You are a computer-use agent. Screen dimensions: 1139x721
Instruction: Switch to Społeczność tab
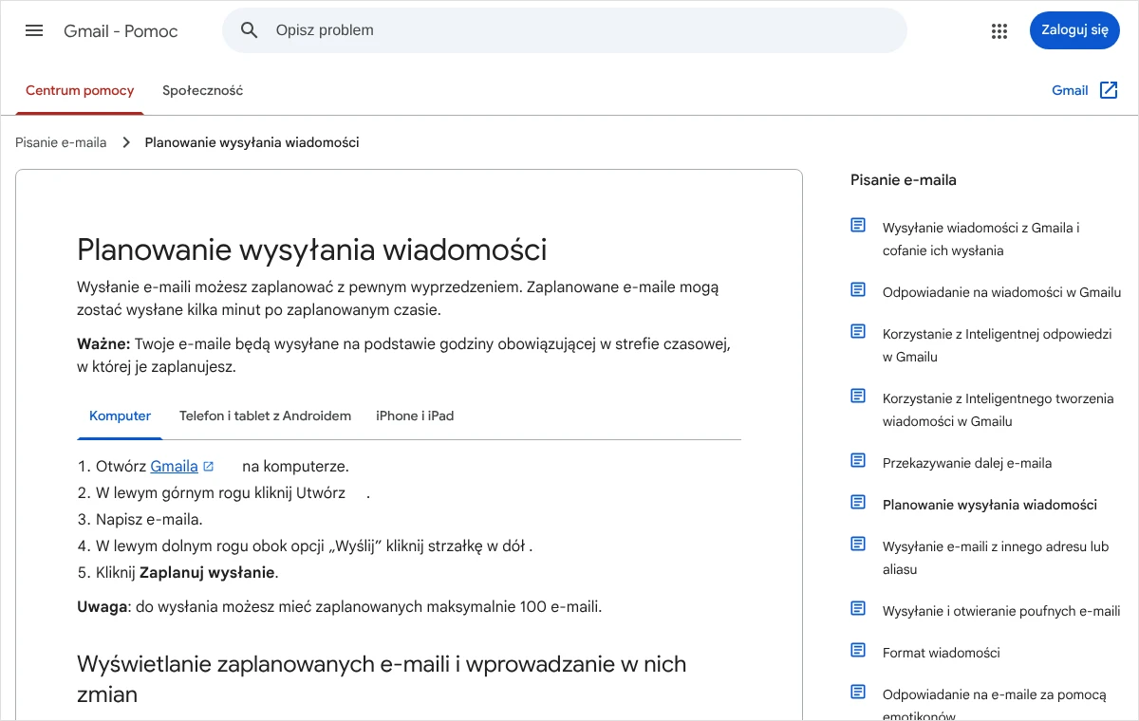pyautogui.click(x=202, y=90)
